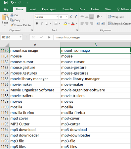
Task: Open the font name combo box
Action: pos(47,17)
